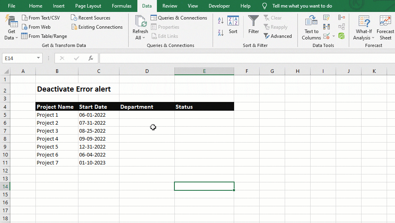Launch Text to Columns wizard
This screenshot has height=223, width=395.
click(311, 28)
